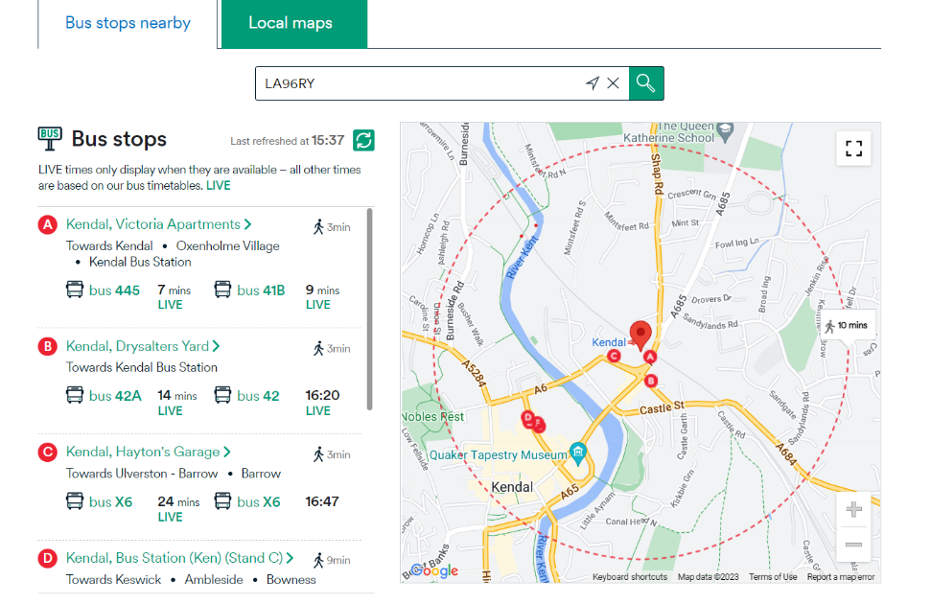The width and height of the screenshot is (931, 604).
Task: Open the Bus stops nearby tab
Action: (x=128, y=23)
